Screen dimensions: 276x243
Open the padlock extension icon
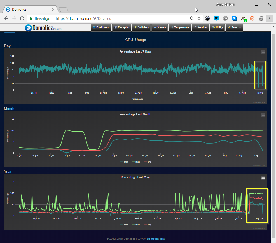click(x=207, y=18)
